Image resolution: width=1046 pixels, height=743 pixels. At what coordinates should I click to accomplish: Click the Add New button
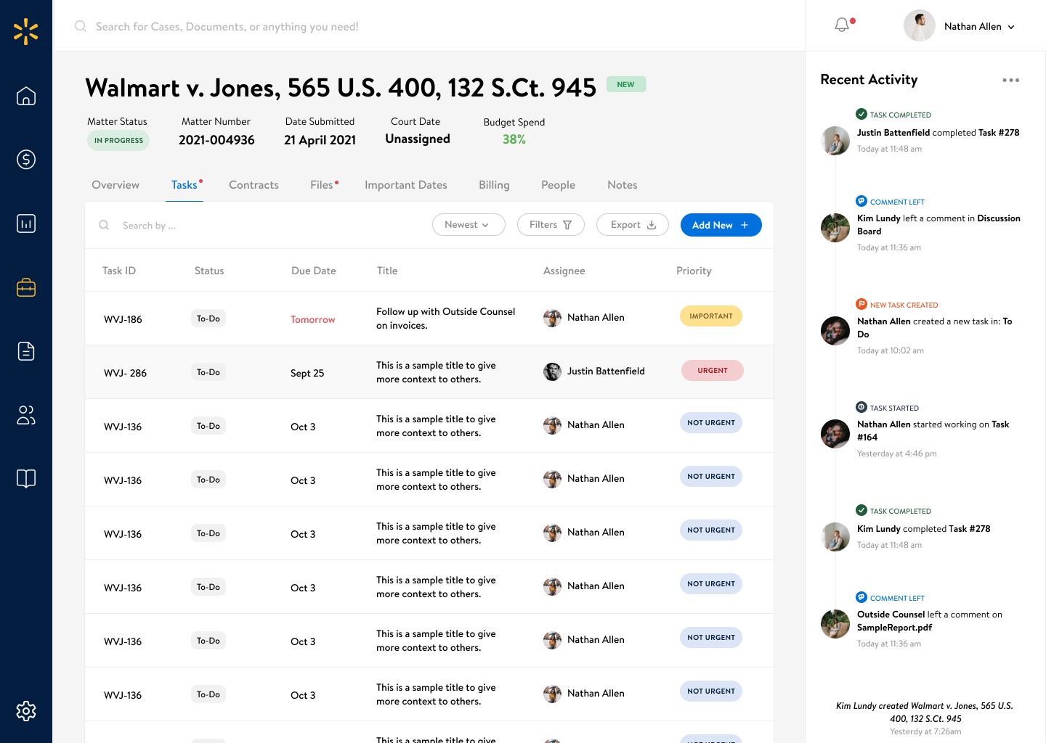tap(721, 225)
